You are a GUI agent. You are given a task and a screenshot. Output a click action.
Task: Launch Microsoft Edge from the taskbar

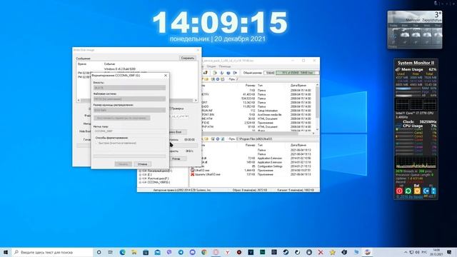122,252
